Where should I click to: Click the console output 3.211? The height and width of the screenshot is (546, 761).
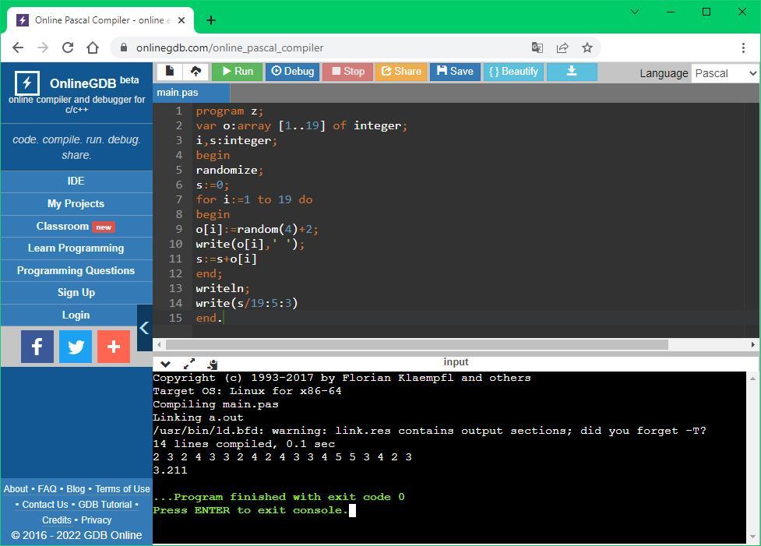click(170, 470)
